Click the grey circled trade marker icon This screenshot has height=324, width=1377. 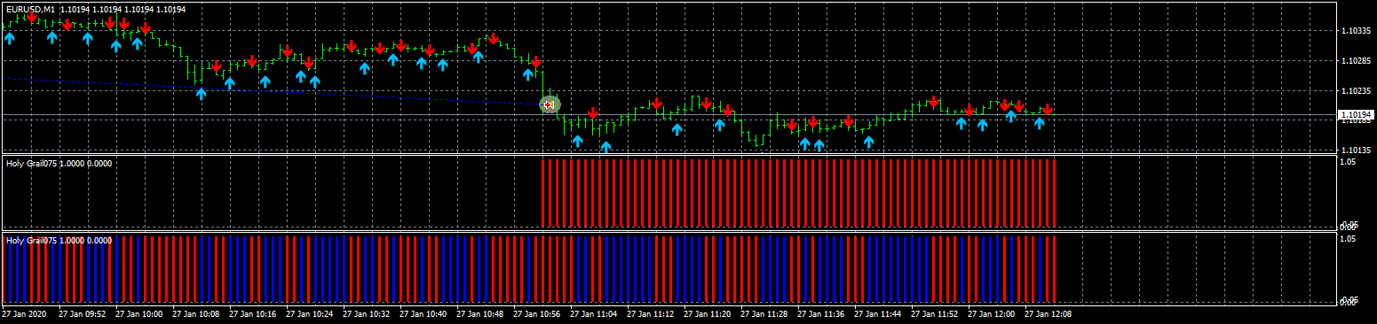click(x=550, y=104)
